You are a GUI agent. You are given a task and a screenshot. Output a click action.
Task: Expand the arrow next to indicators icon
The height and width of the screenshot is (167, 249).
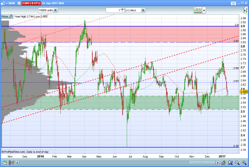pyautogui.click(x=204, y=10)
